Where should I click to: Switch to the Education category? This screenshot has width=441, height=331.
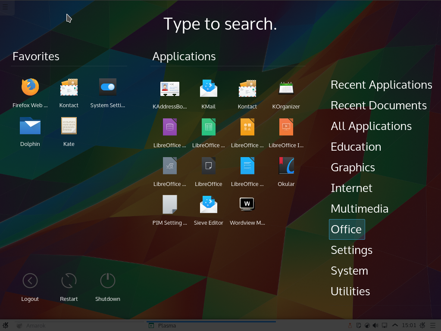356,146
